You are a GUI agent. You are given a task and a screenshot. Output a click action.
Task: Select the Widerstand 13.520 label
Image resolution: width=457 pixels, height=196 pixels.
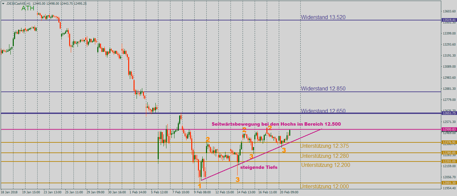[x=323, y=17]
